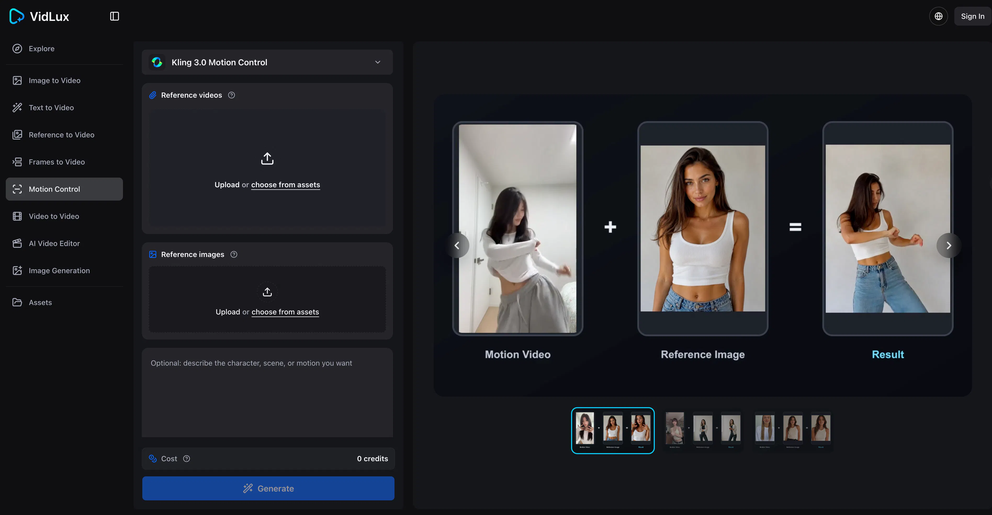The image size is (992, 515).
Task: Click the upload icon in Reference videos
Action: pyautogui.click(x=267, y=159)
